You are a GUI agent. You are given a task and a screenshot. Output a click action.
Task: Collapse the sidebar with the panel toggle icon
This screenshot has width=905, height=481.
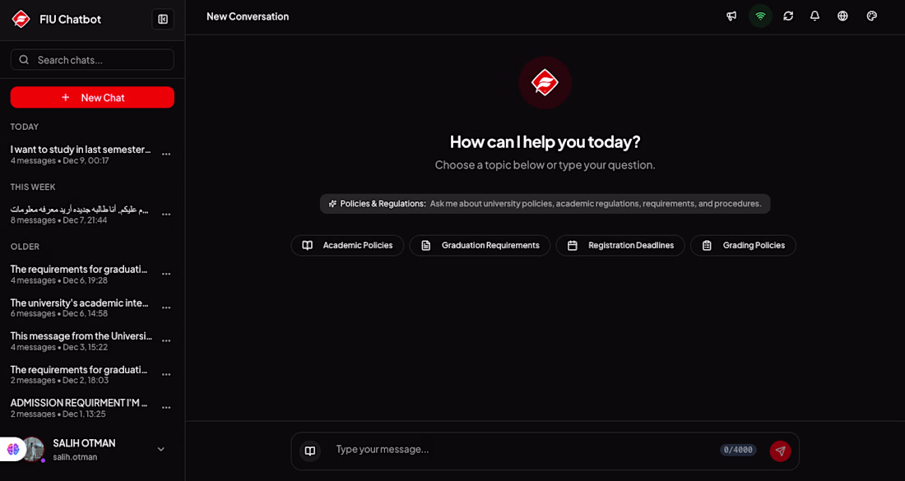coord(163,20)
